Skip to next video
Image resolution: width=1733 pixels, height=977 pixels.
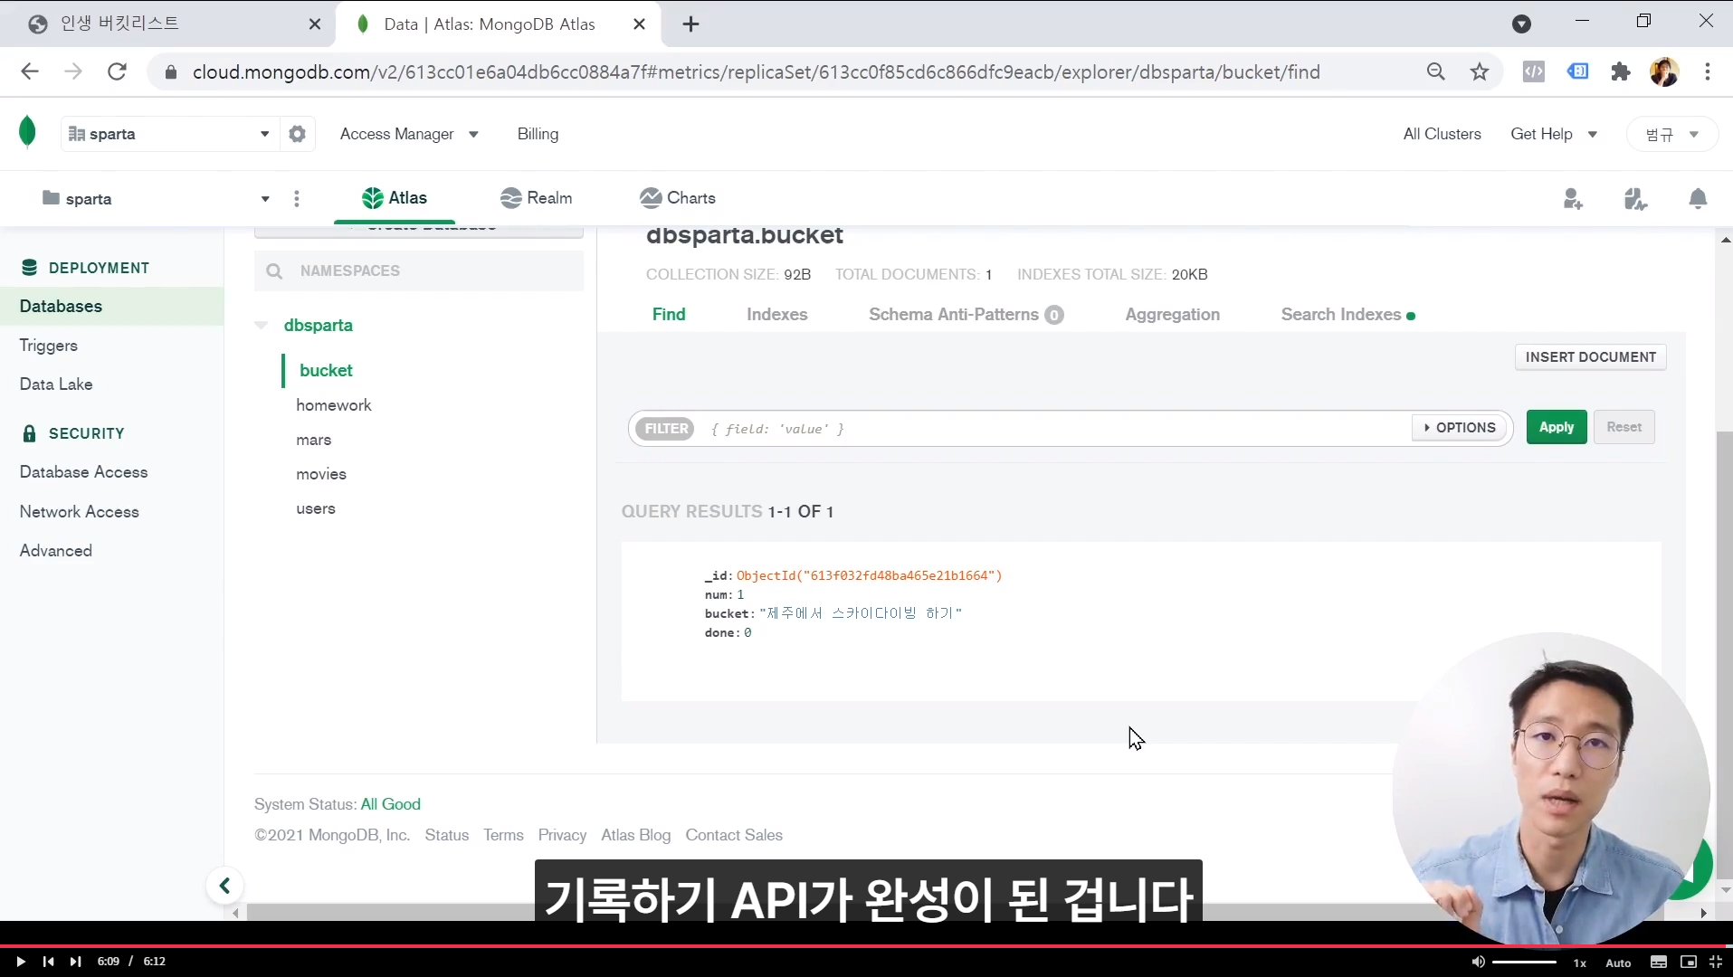click(76, 962)
